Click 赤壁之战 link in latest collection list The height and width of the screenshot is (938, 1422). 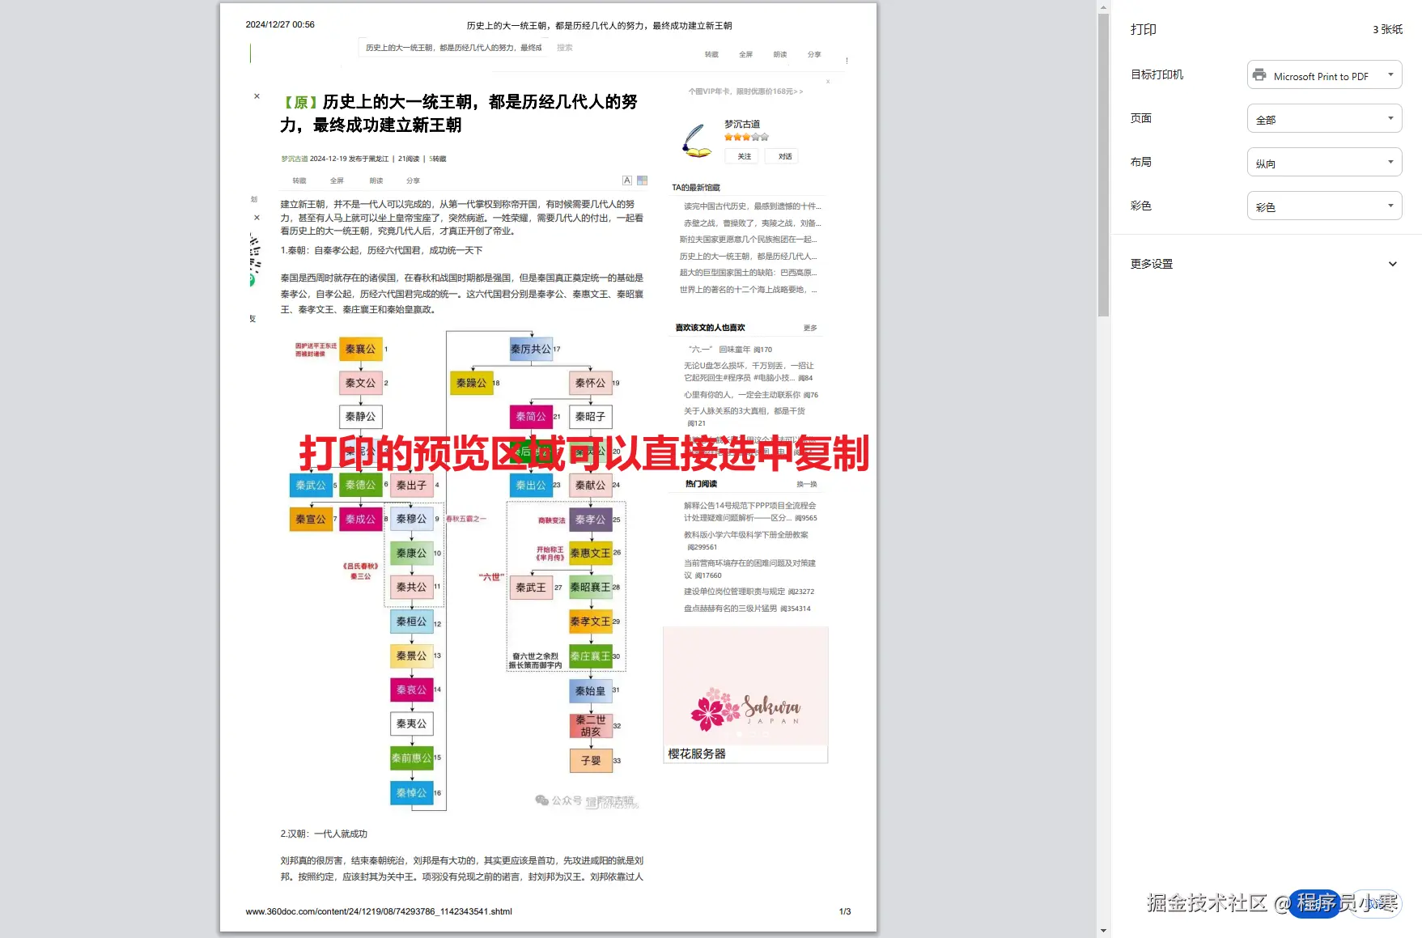click(x=752, y=223)
